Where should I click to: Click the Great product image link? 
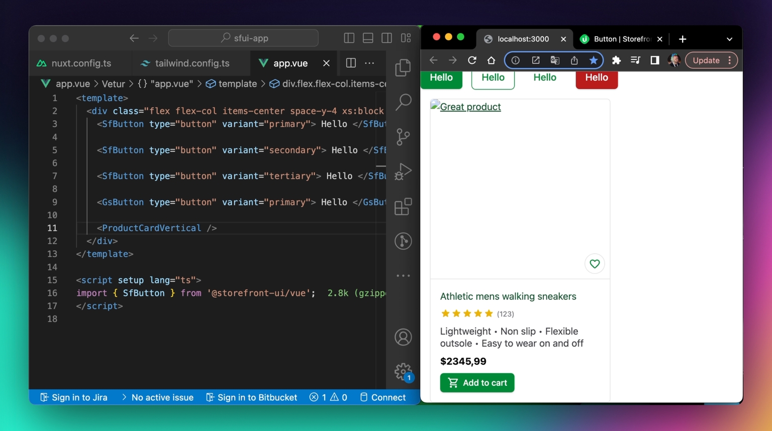point(466,106)
